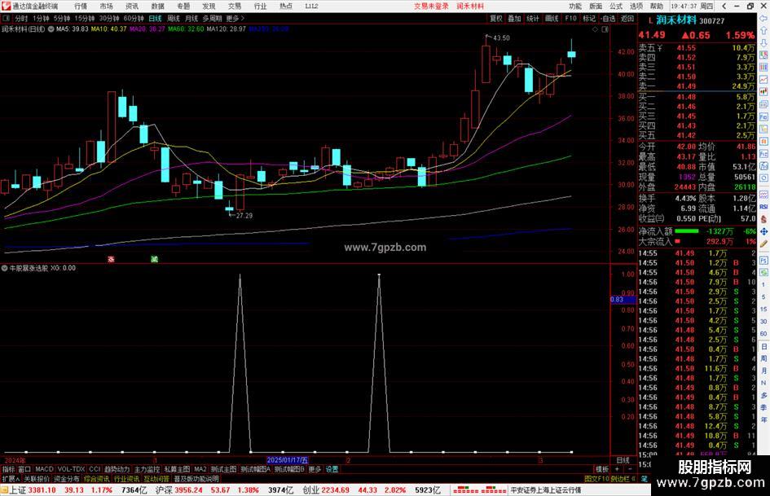Click the 季 period icon in right sidebar
This screenshot has width=770, height=496.
click(763, 407)
